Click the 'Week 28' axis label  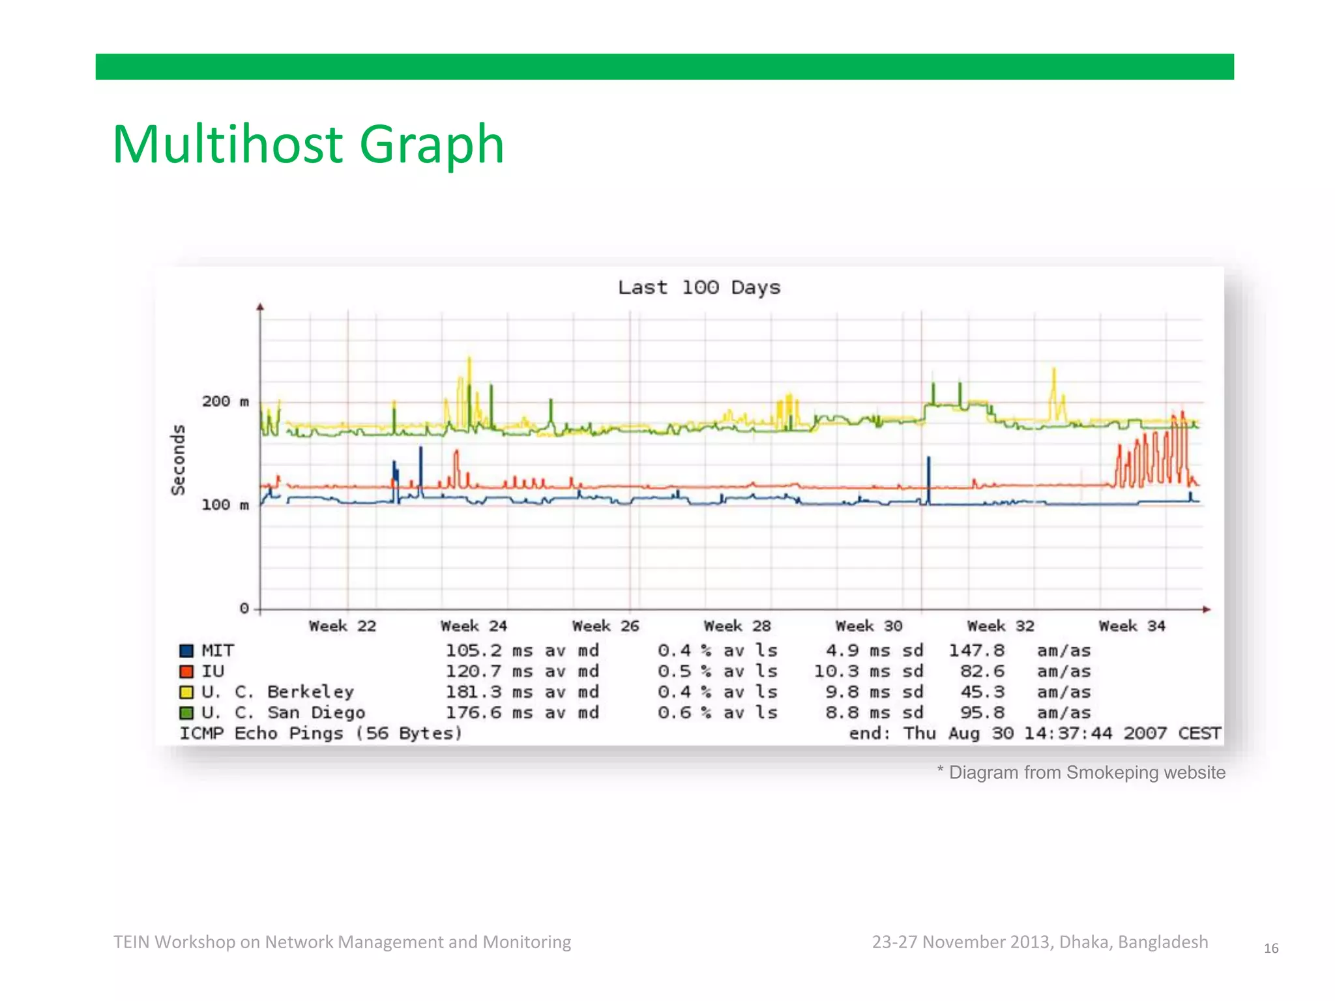(x=737, y=626)
